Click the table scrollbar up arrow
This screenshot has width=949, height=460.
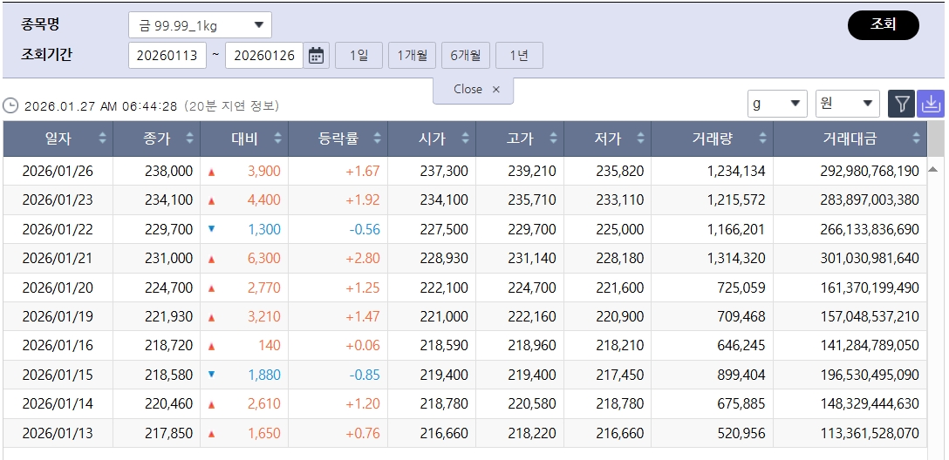[932, 169]
